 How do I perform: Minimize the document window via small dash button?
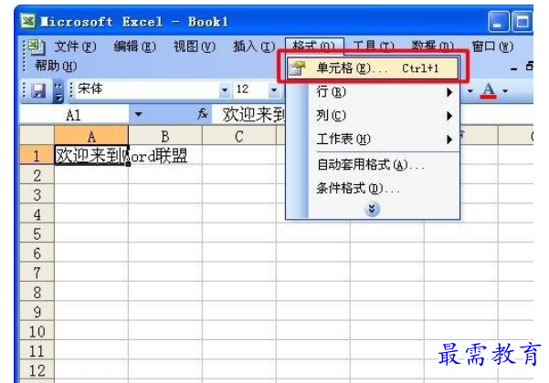point(513,68)
